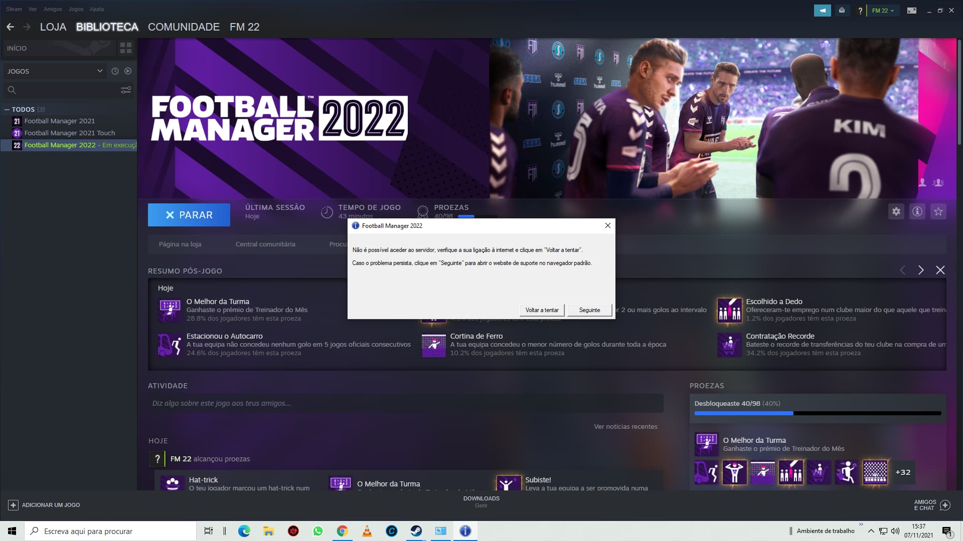Add game to favorites star icon
This screenshot has height=541, width=963.
pos(938,211)
